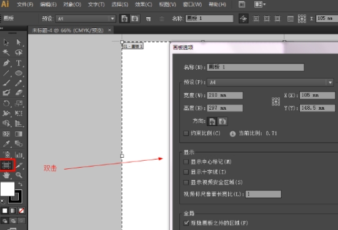Choose the Direct Selection tool

tap(19, 42)
